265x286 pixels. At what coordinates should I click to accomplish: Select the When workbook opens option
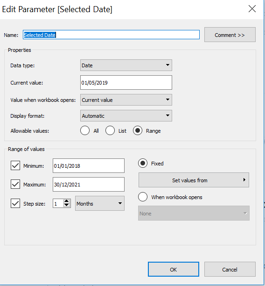(x=143, y=197)
